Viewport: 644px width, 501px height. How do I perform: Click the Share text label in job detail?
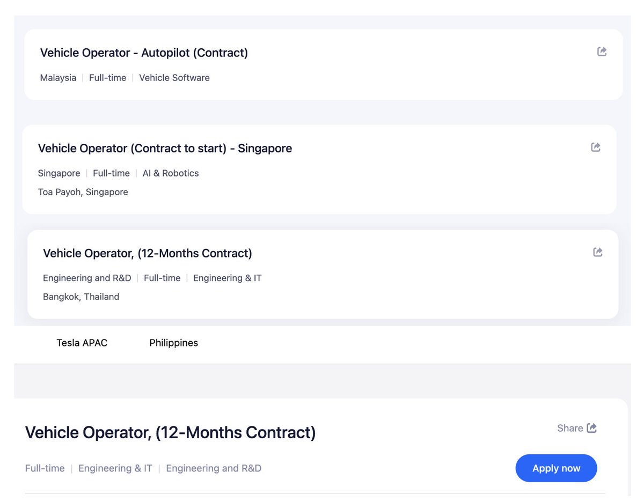[570, 428]
